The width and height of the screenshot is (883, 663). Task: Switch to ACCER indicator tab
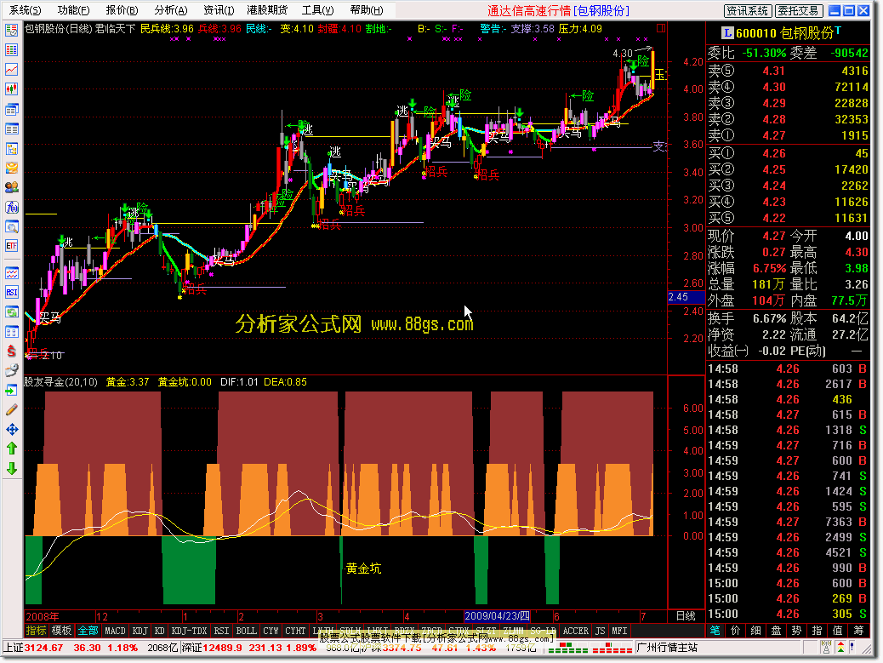pos(576,631)
